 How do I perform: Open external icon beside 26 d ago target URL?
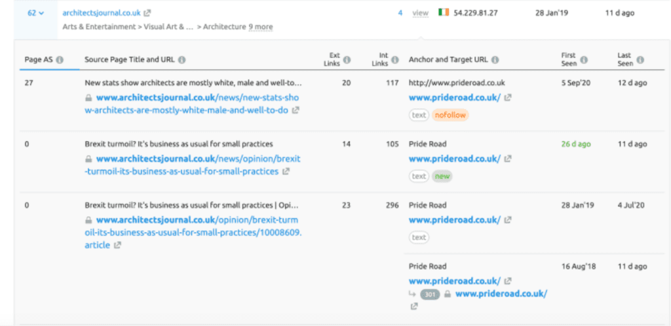pos(508,159)
